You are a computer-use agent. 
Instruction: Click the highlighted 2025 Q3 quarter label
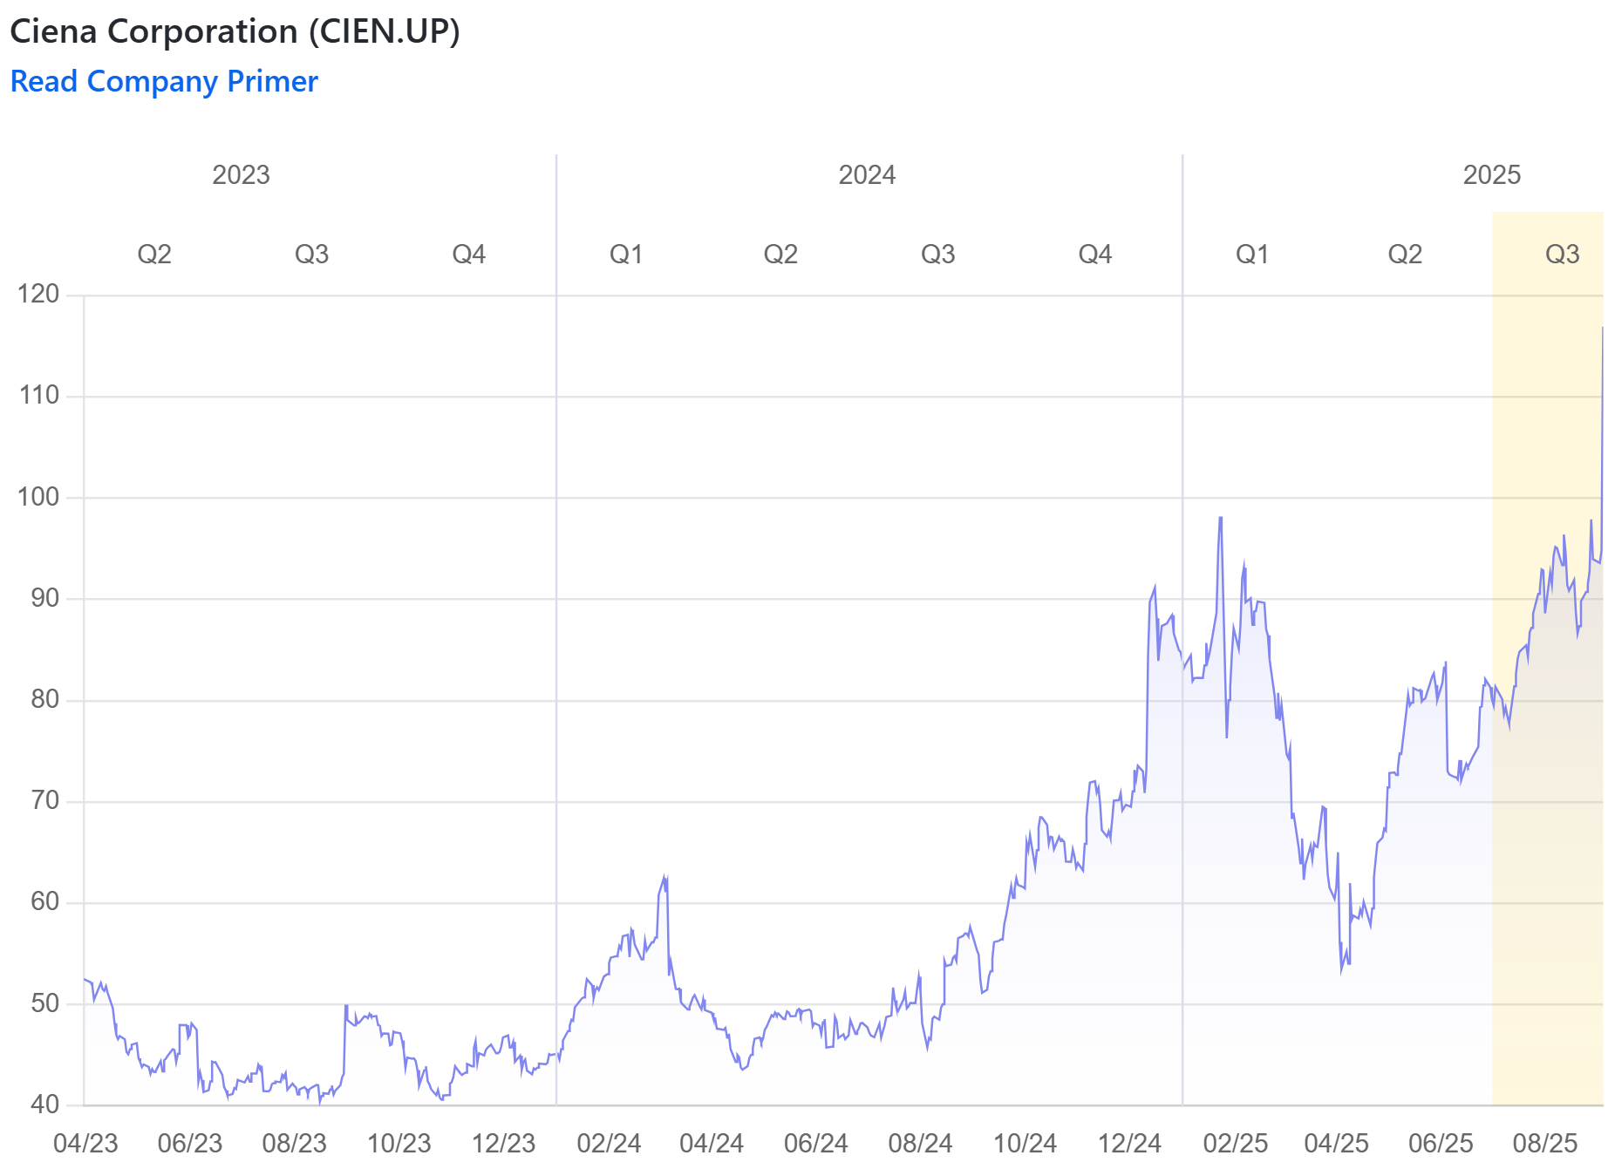coord(1563,255)
